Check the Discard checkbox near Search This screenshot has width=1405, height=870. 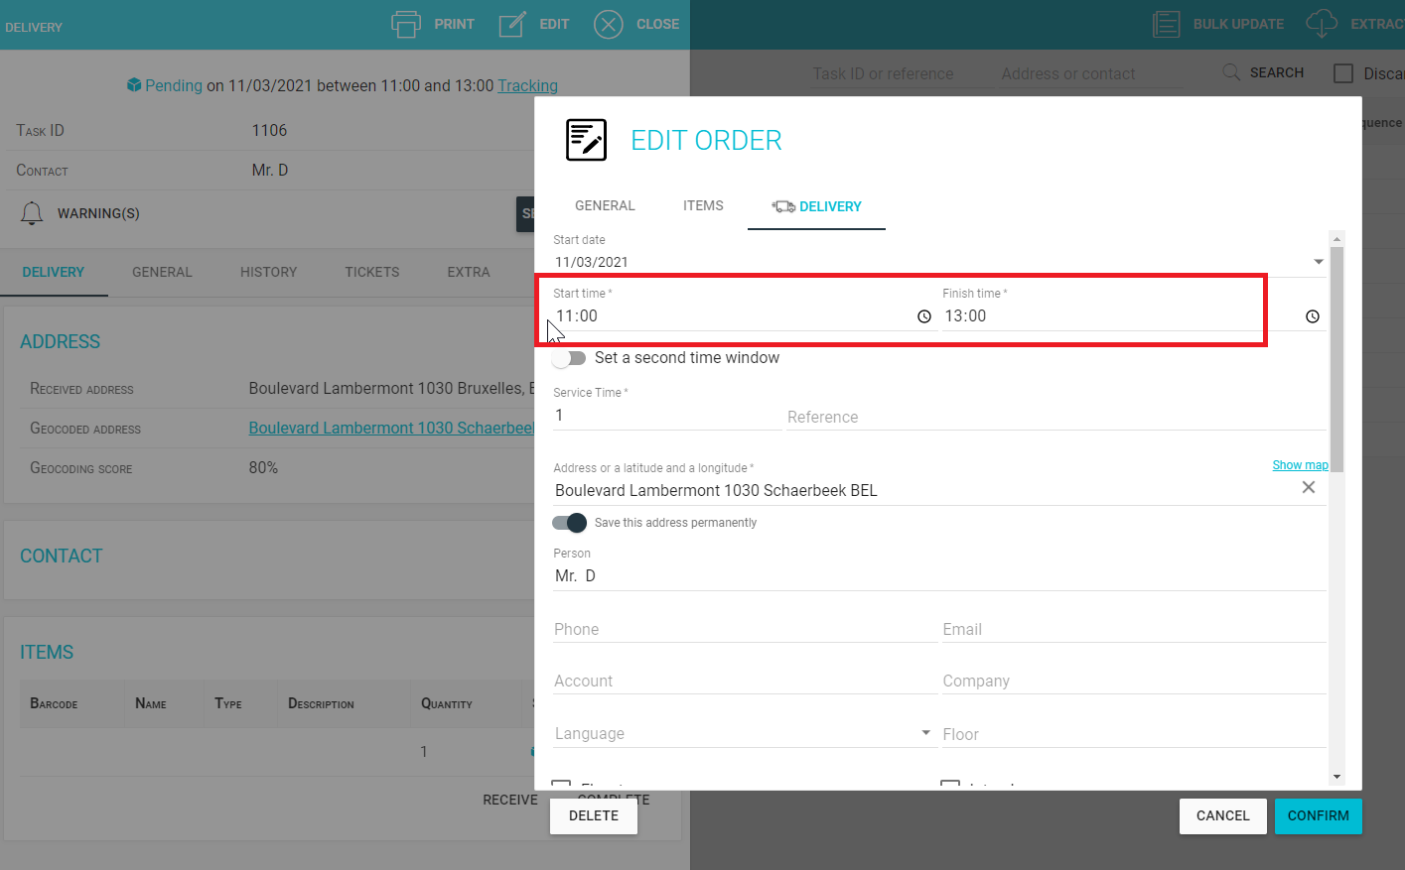[1341, 72]
